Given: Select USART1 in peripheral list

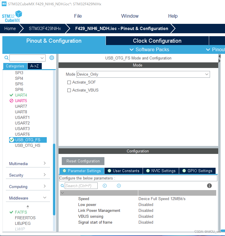Looking at the screenshot, I should [22, 117].
